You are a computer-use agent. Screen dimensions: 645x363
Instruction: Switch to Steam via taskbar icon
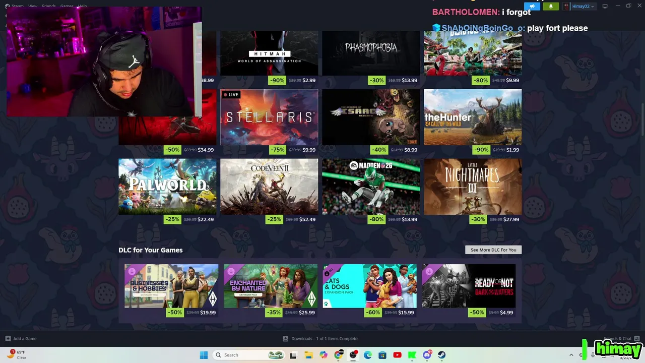click(442, 355)
